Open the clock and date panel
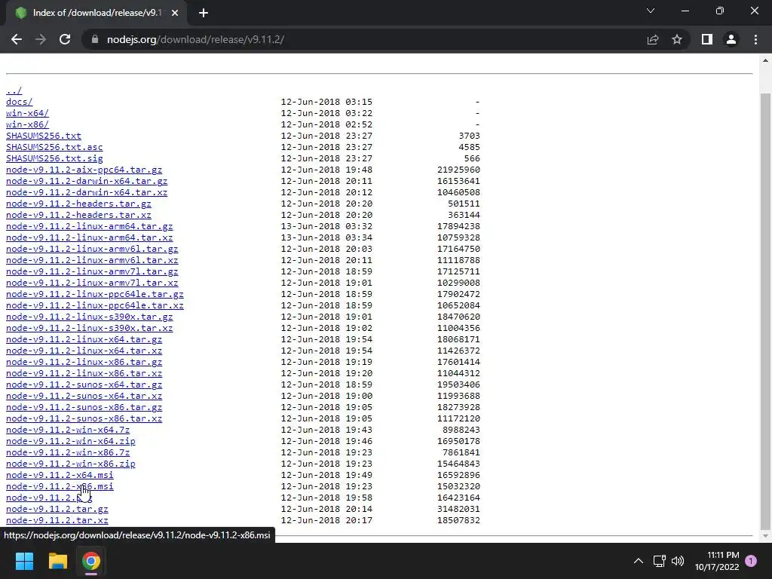The width and height of the screenshot is (772, 579). click(717, 561)
